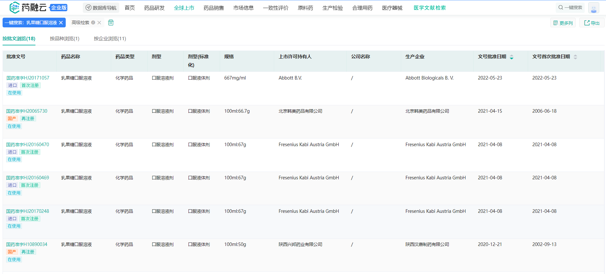This screenshot has width=606, height=274.
Task: Click the 规格 column header
Action: pos(229,57)
